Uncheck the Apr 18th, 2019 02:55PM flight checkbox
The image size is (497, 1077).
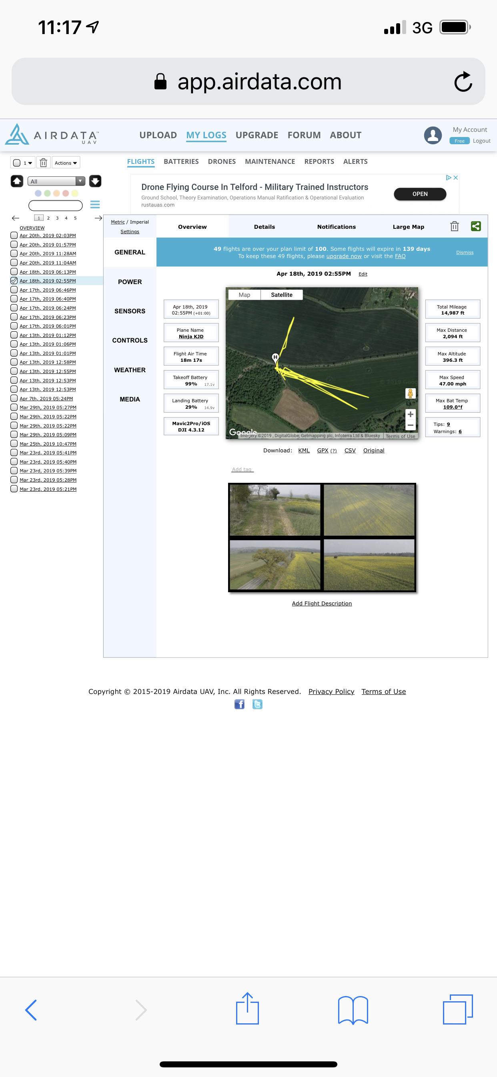tap(14, 280)
